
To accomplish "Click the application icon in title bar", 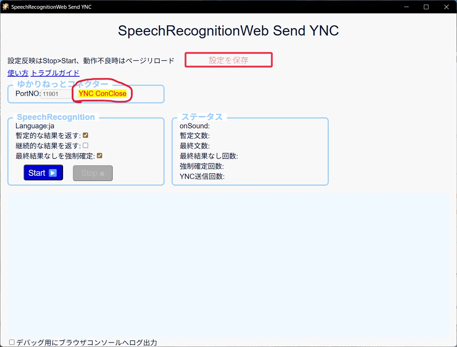I will (6, 7).
